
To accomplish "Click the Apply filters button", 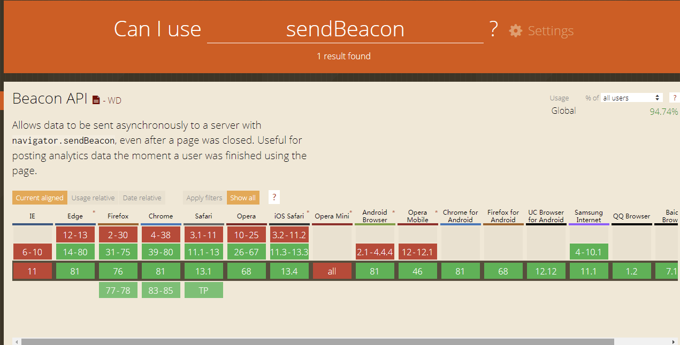I will 204,198.
